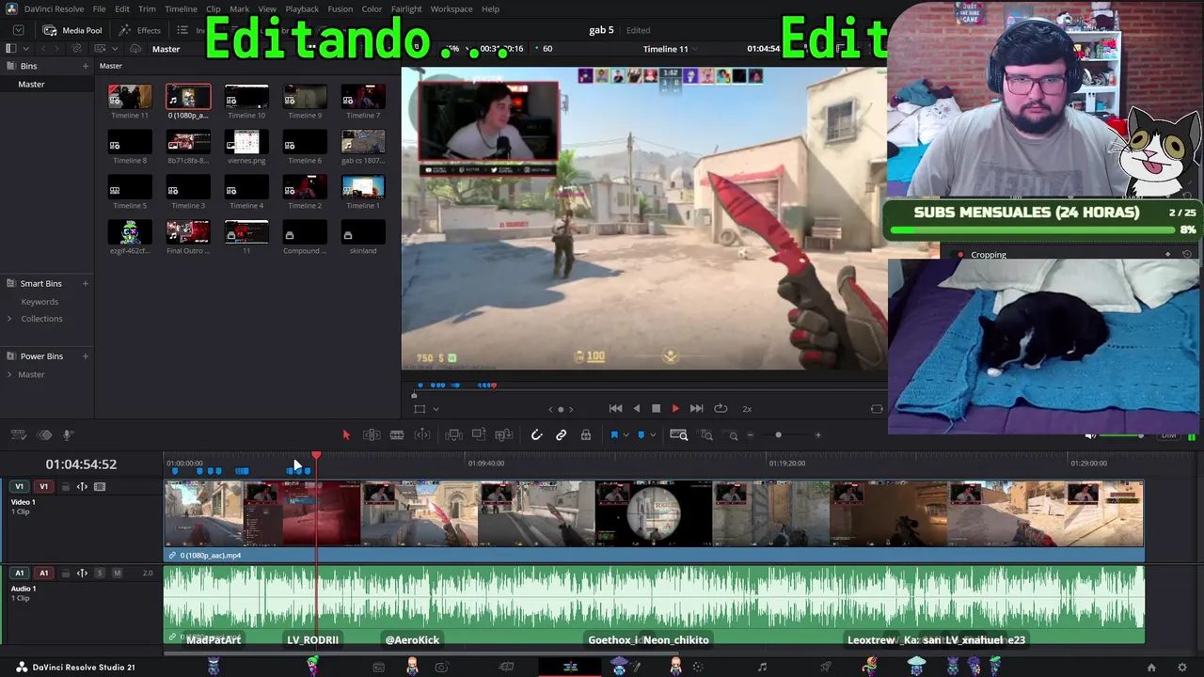Open the Marker color dropdown arrow
1204x677 pixels.
[x=653, y=434]
